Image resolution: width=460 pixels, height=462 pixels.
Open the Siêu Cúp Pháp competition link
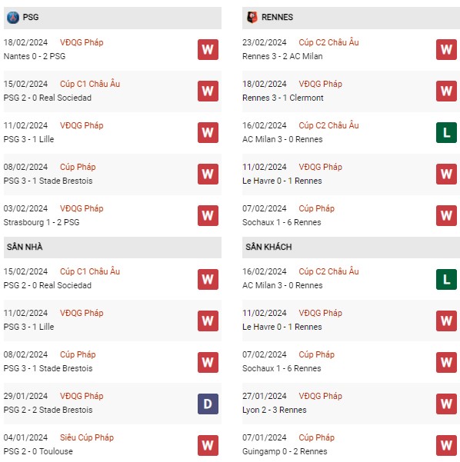click(x=87, y=437)
